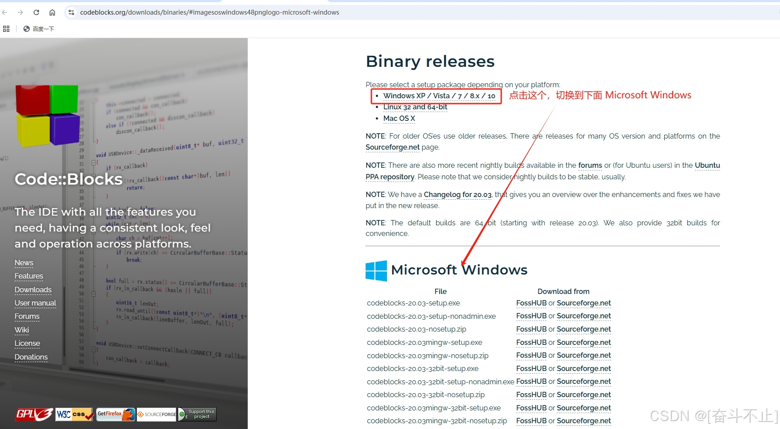This screenshot has width=780, height=429.
Task: Download codeblocks-20.03-setup-nonadmin.exe from Sourceforge.net
Action: 584,316
